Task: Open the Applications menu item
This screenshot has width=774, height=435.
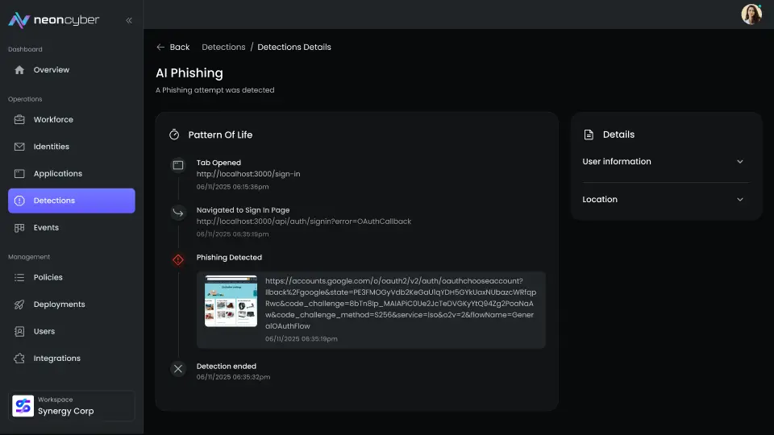Action: tap(72, 174)
